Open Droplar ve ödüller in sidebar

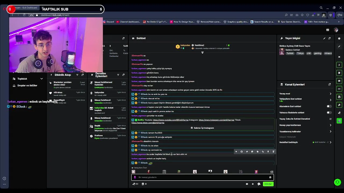[x=27, y=86]
